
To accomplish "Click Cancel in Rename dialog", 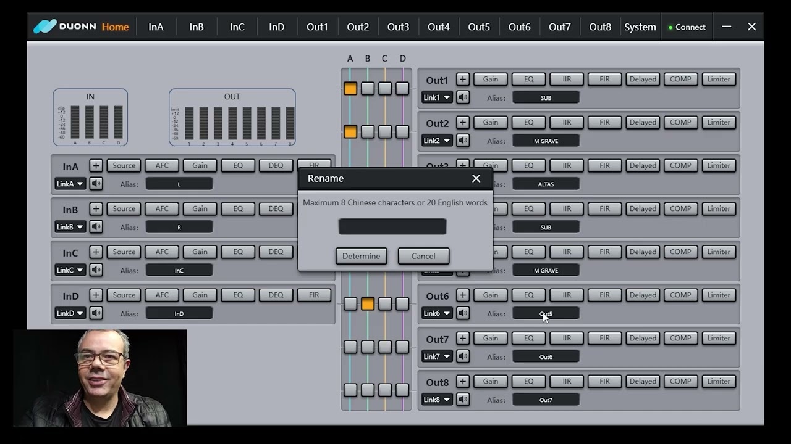I will coord(423,256).
